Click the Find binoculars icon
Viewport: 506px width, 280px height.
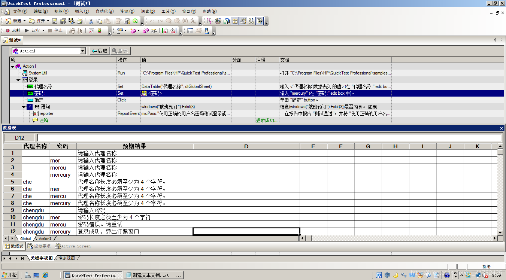click(x=185, y=21)
